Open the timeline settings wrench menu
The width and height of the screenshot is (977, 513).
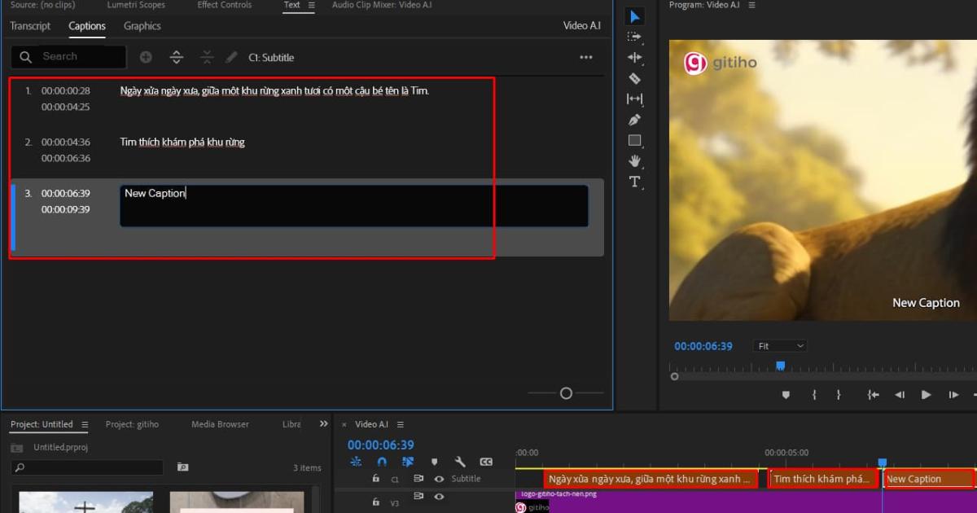pyautogui.click(x=460, y=462)
